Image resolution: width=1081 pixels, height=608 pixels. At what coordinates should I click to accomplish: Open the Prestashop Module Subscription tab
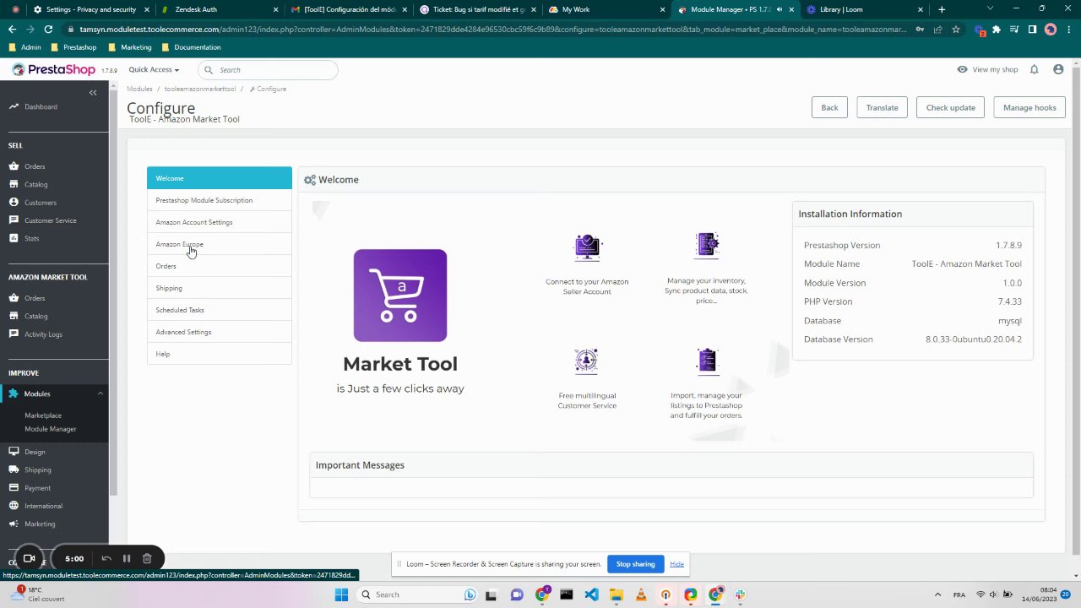220,200
